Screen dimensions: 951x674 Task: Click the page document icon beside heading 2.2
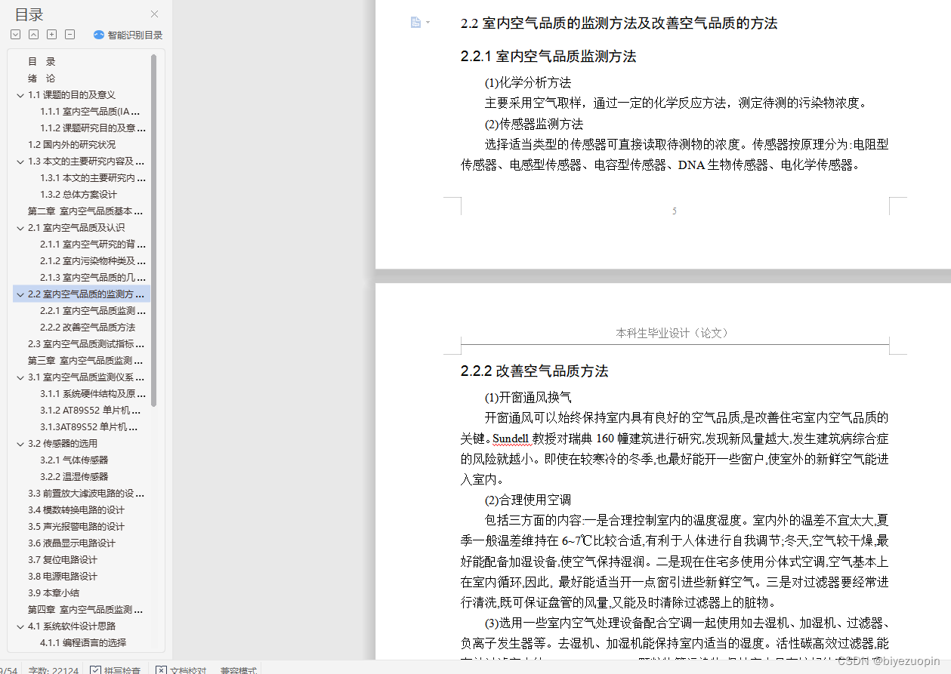point(415,23)
